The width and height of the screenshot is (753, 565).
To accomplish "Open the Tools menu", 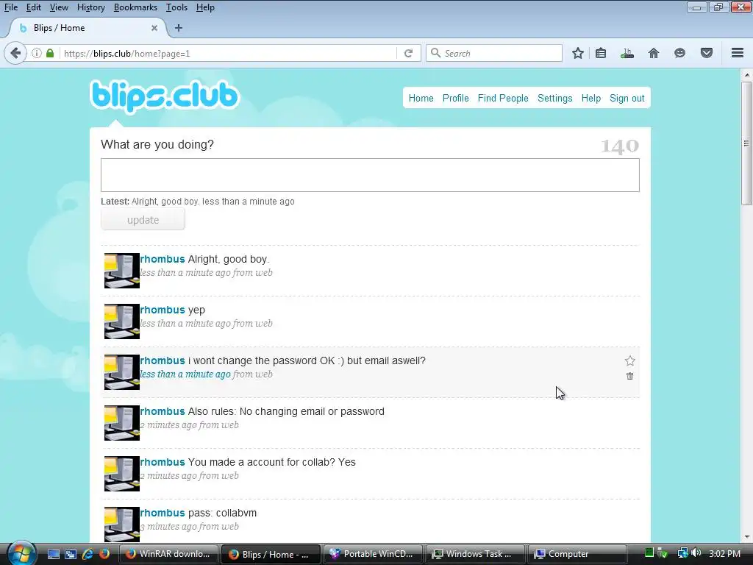I will point(176,7).
